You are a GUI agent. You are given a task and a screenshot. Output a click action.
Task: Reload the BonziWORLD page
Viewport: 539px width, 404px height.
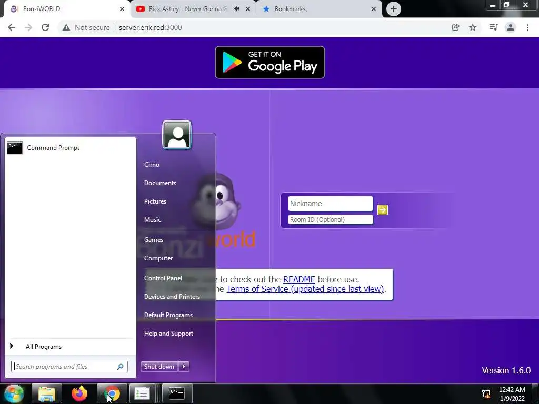[x=45, y=27]
